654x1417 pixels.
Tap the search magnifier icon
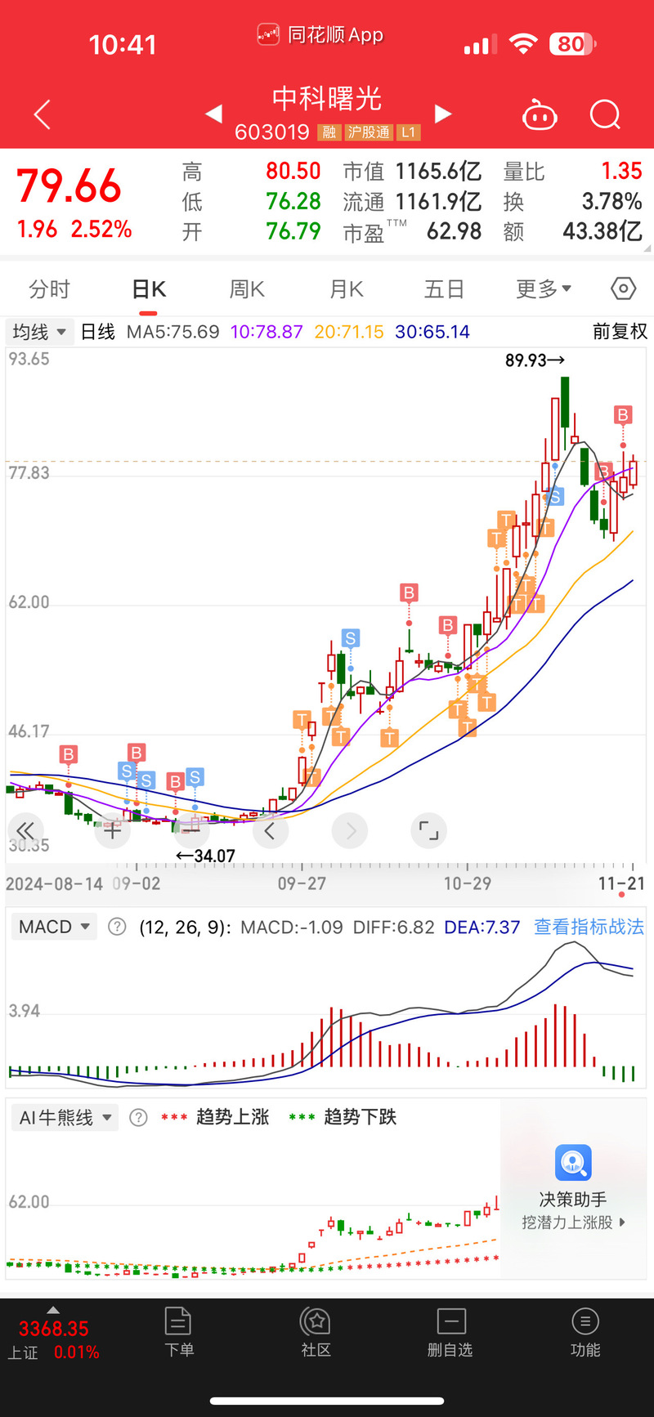(605, 115)
